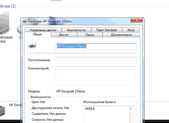169x123 pixels.
Task: Click the printer icon beside the name field
Action: coord(32,45)
